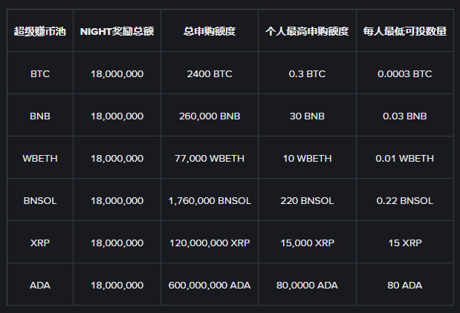This screenshot has width=460, height=313.
Task: Click the 77,000 WBETH cell
Action: pos(210,158)
